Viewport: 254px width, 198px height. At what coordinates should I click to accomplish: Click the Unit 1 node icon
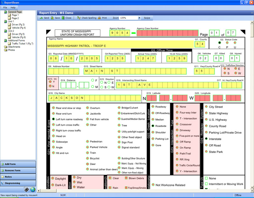click(6, 21)
